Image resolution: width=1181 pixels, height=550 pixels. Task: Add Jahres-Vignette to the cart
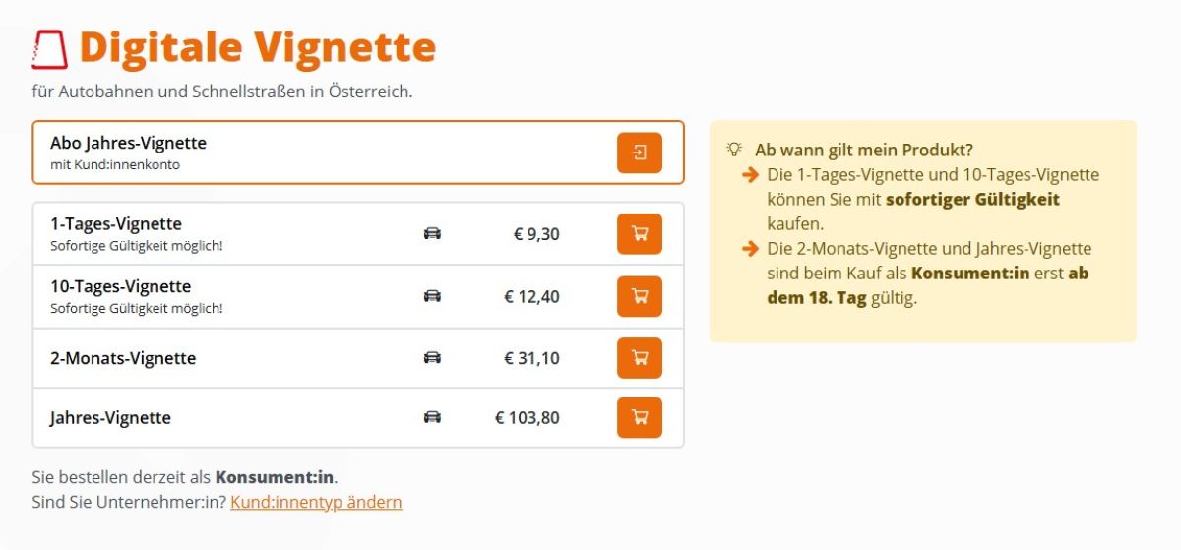point(639,418)
